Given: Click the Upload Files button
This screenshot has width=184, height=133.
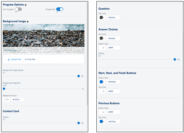Looking at the screenshot, I should click(14, 59).
